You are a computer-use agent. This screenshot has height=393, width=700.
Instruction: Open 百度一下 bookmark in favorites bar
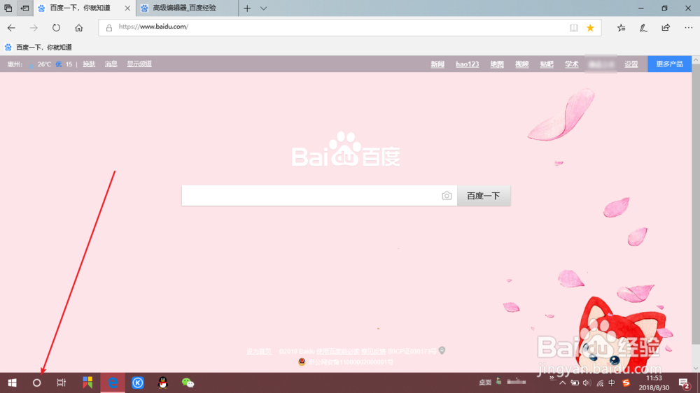[x=38, y=48]
